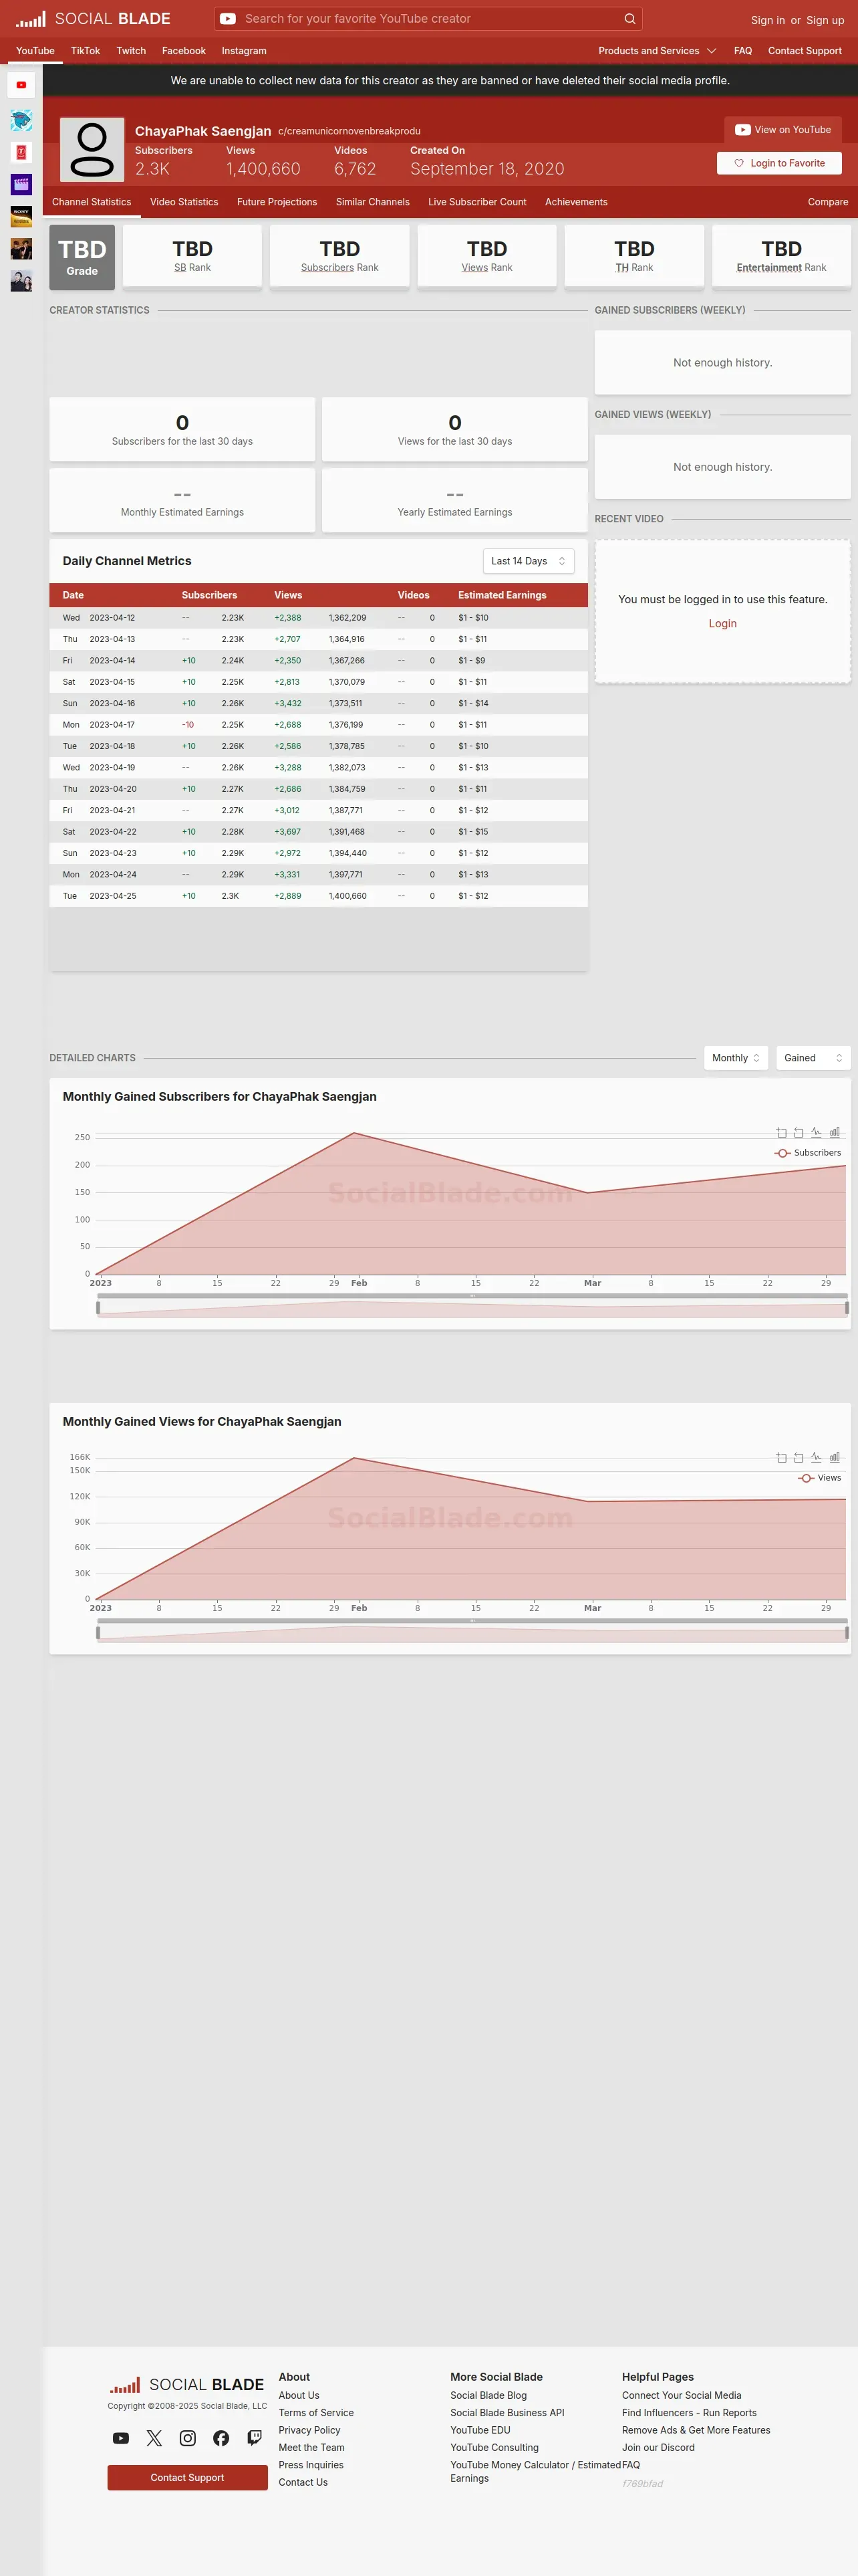858x2576 pixels.
Task: Click the Sign in link
Action: 767,20
